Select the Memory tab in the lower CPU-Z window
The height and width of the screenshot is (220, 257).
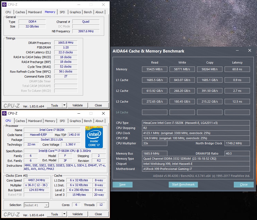[x=50, y=121]
